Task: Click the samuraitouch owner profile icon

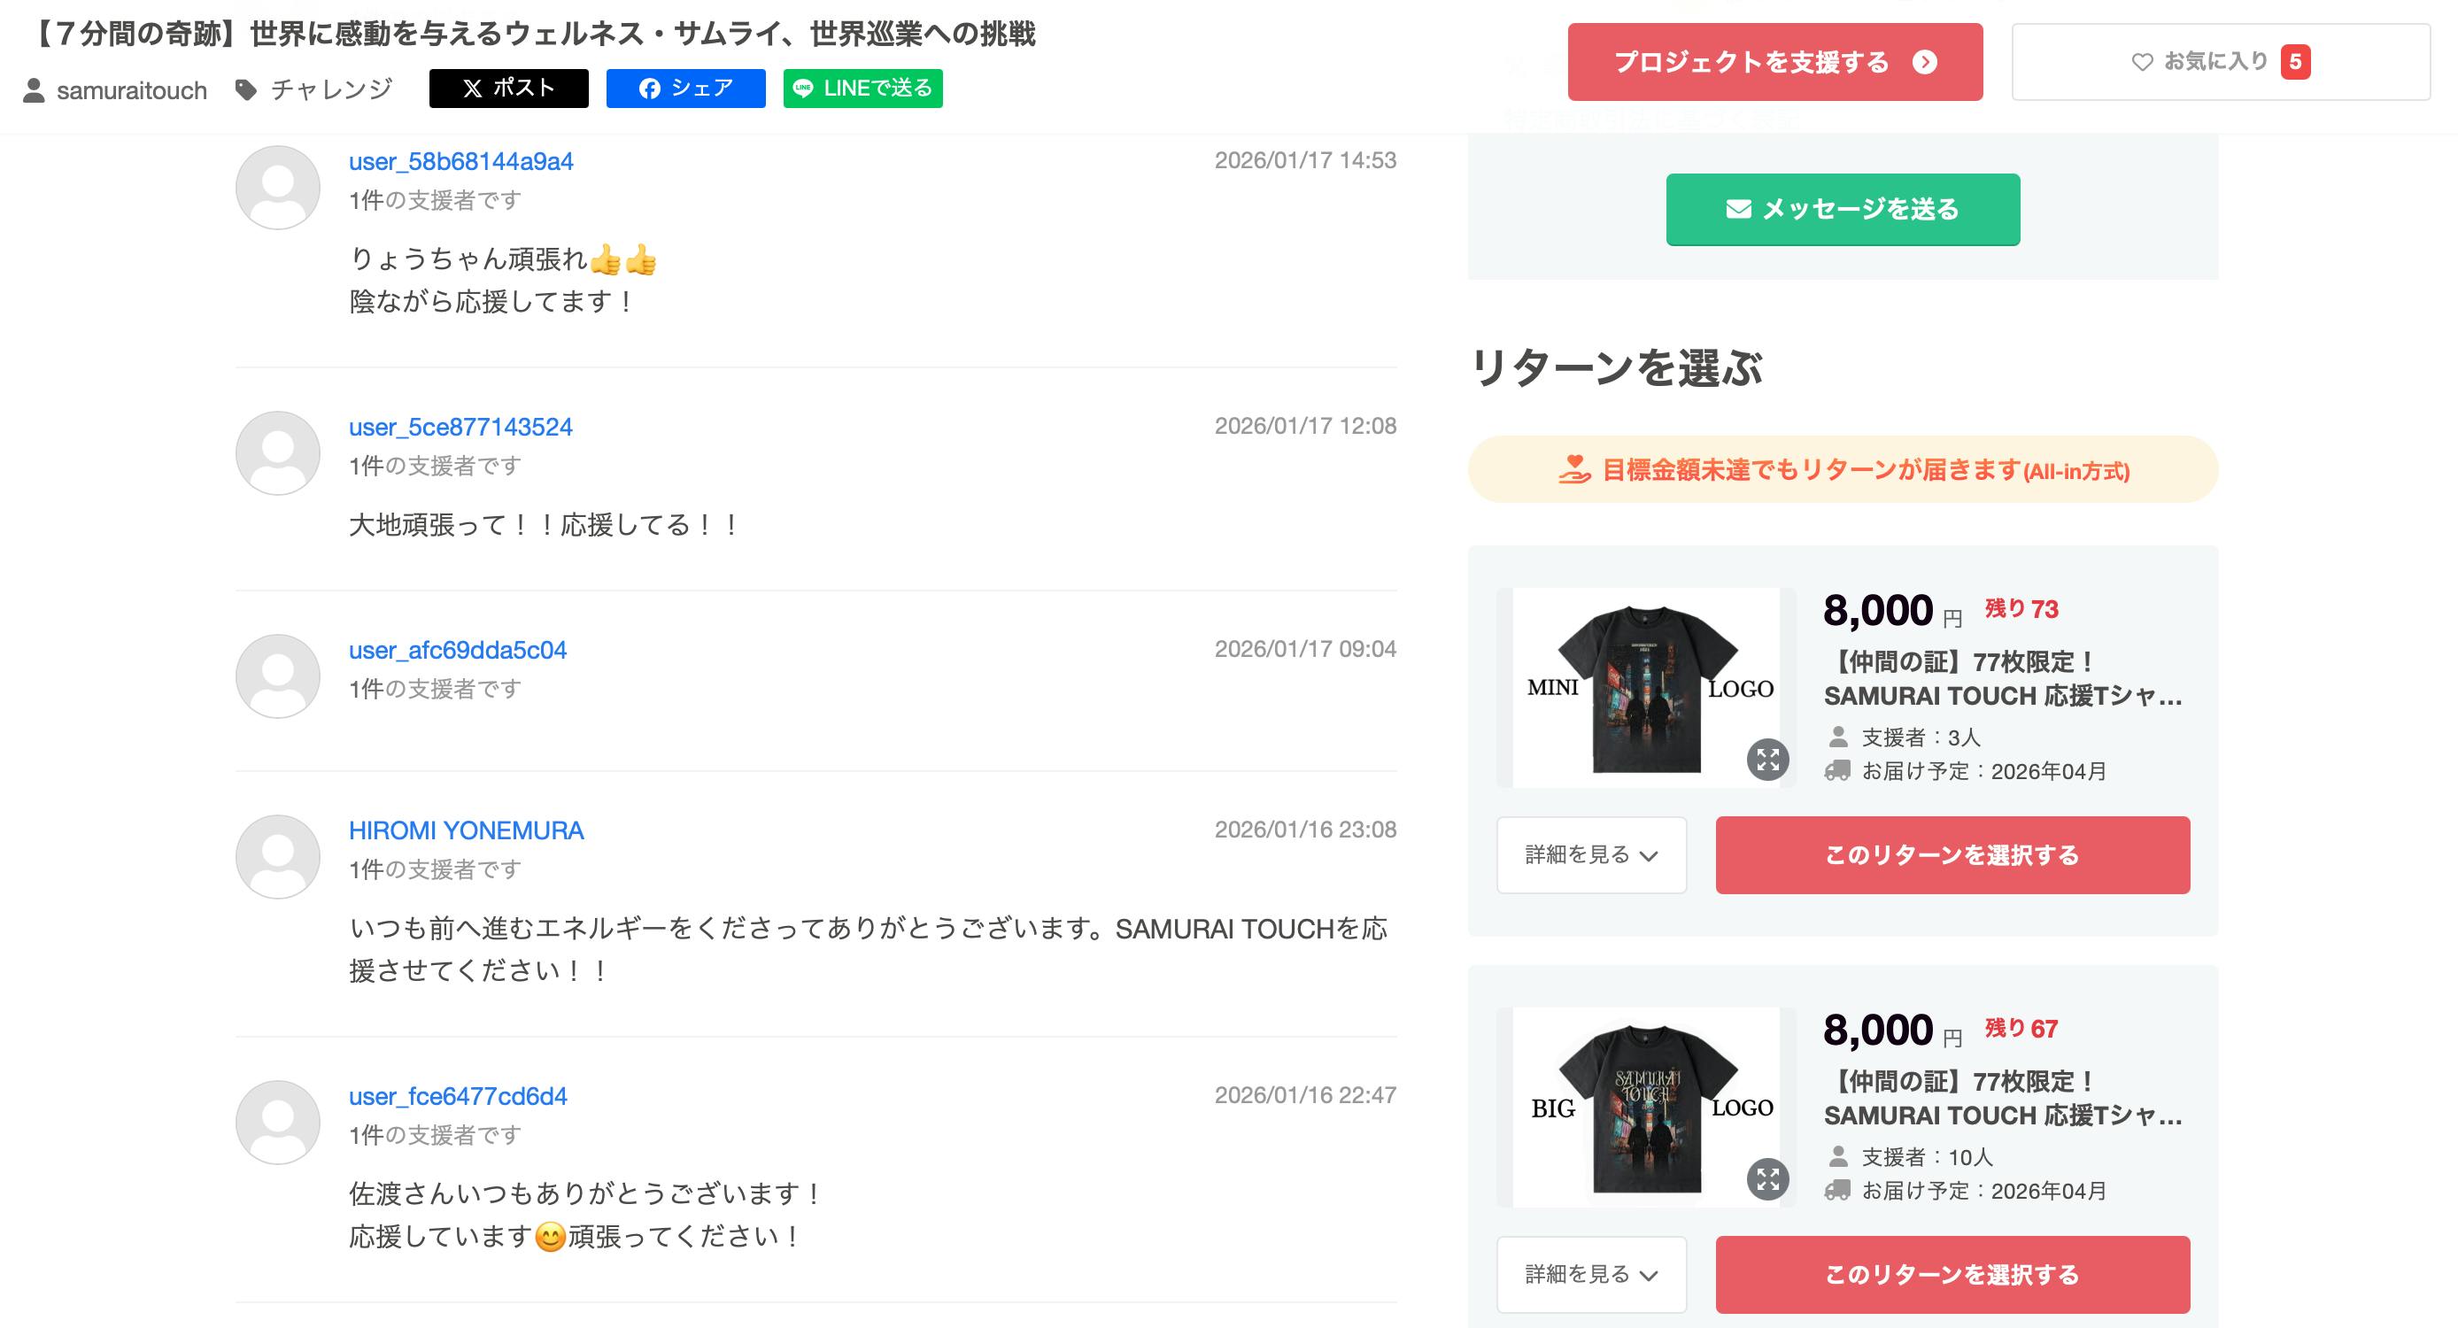Action: [35, 90]
